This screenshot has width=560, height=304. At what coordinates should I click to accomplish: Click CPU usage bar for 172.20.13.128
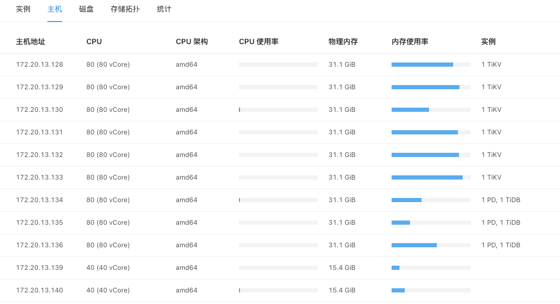[x=278, y=65]
